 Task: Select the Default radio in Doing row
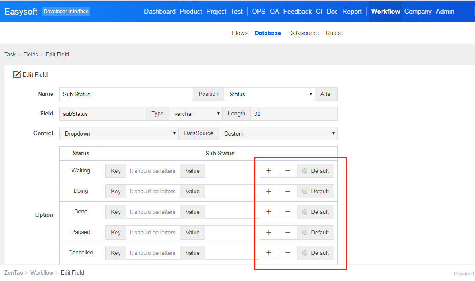tap(305, 191)
